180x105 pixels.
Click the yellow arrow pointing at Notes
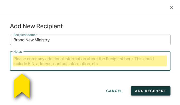pyautogui.click(x=22, y=86)
